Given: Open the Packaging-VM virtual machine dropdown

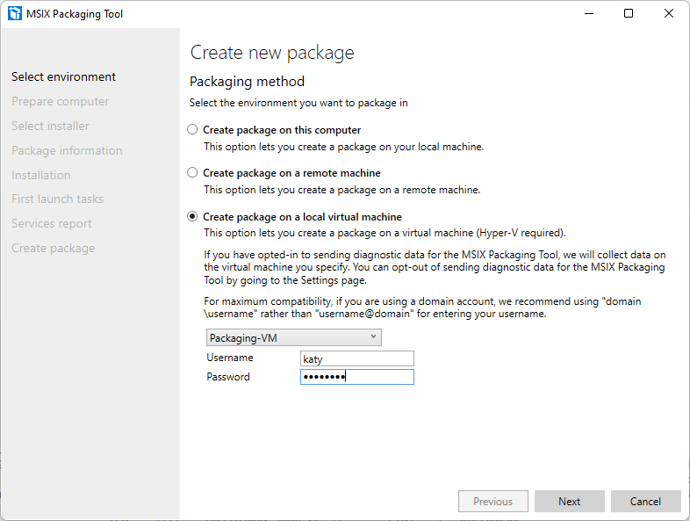Looking at the screenshot, I should tap(293, 337).
